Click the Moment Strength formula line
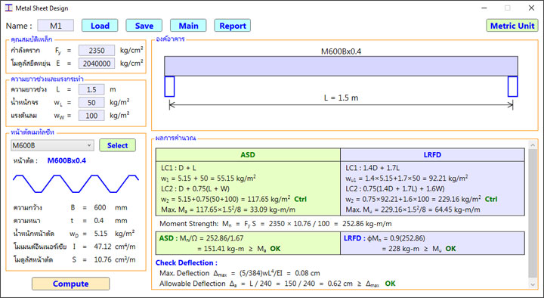 [x=276, y=224]
